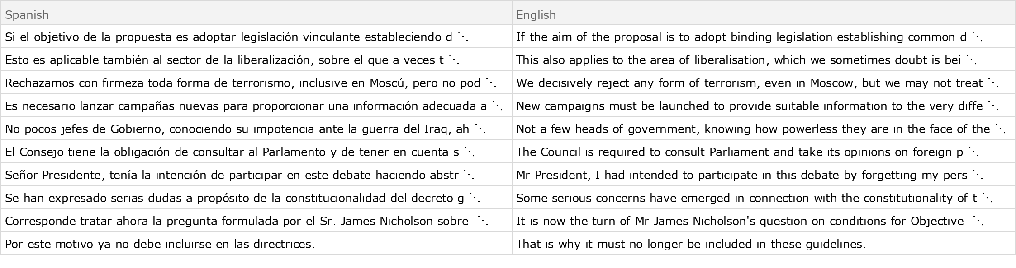Show full "New campaigns must be launched" text
The height and width of the screenshot is (268, 1016).
coord(992,106)
